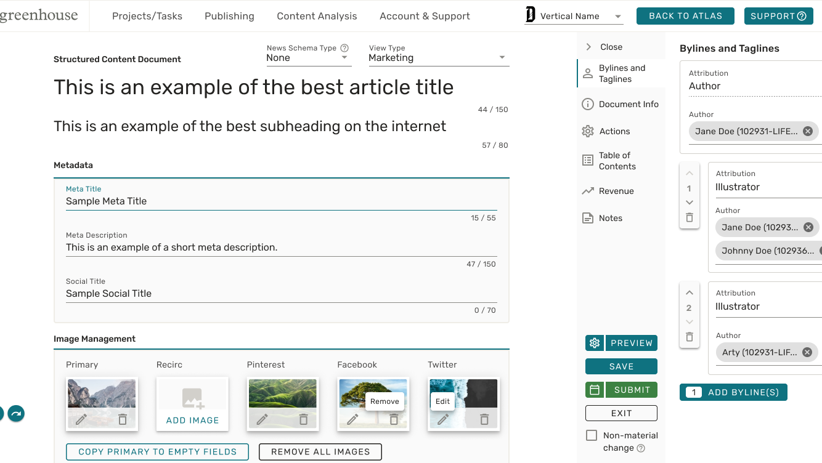822x463 pixels.
Task: Click Add Image in the Recirc slot
Action: [x=192, y=420]
